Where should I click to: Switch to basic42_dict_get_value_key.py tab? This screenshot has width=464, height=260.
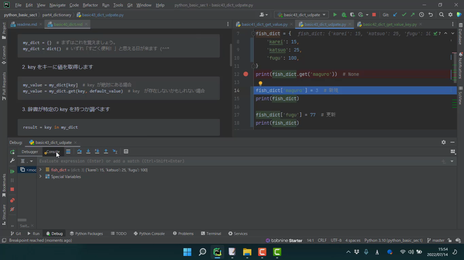click(x=390, y=24)
